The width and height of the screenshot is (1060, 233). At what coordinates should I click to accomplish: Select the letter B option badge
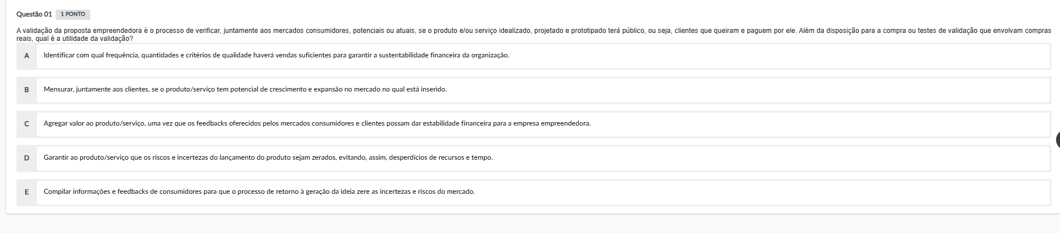click(27, 90)
